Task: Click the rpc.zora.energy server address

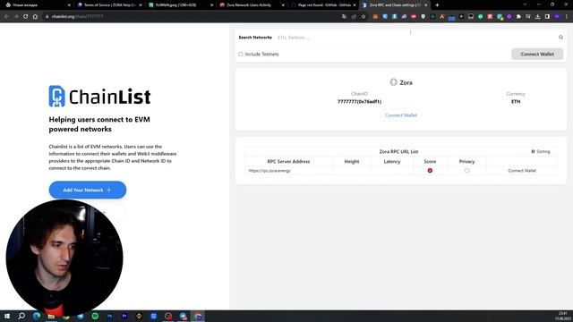Action: (269, 171)
